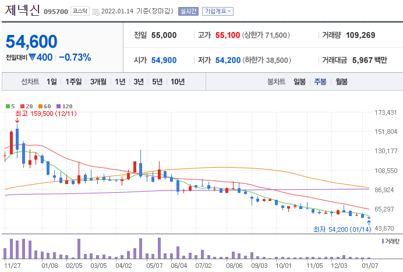
Task: Click the previous close value 55,000
Action: tap(164, 35)
